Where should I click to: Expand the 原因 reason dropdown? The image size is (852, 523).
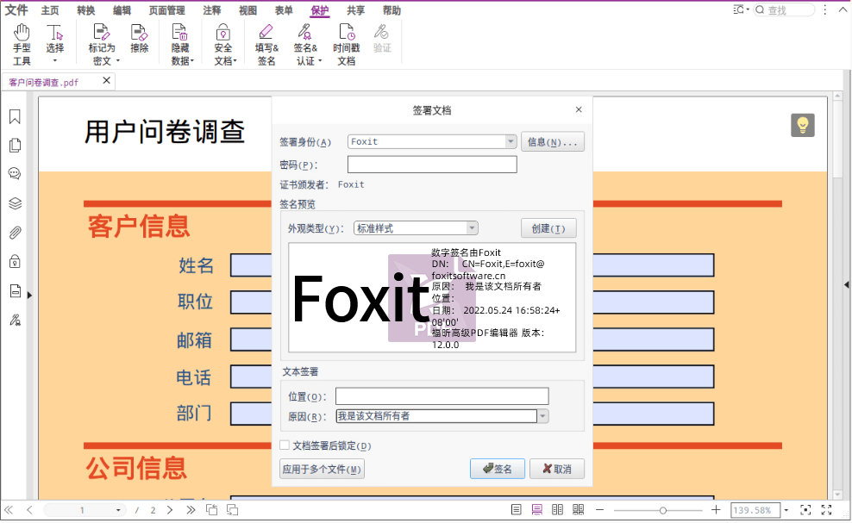pos(542,415)
